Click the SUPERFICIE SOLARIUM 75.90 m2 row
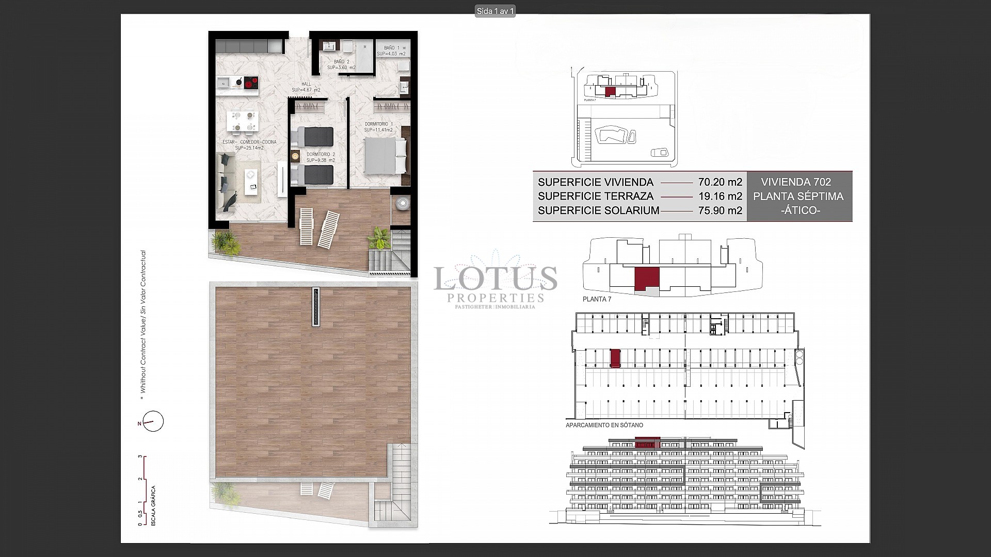Screen dimensions: 991x557 click(639, 210)
